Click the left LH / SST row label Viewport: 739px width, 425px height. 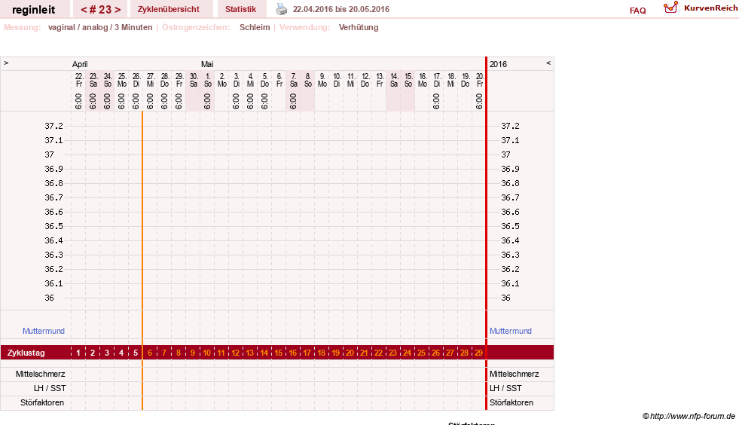tap(50, 388)
